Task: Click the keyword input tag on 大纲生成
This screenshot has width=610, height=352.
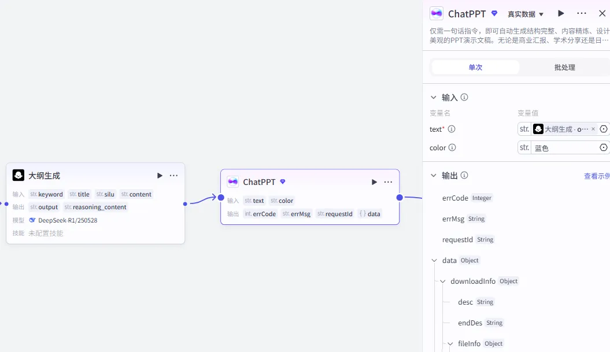Action: pos(46,194)
